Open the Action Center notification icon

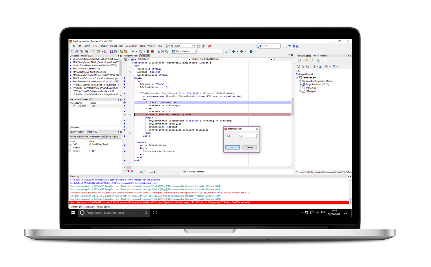click(x=345, y=213)
